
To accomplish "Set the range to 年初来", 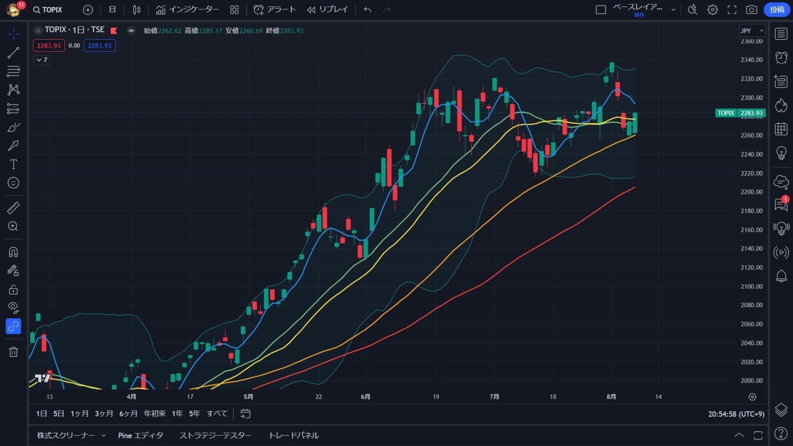I will pos(155,414).
